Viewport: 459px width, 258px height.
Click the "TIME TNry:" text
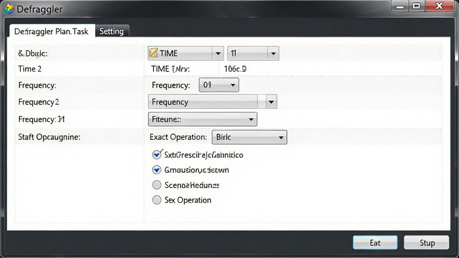point(170,69)
